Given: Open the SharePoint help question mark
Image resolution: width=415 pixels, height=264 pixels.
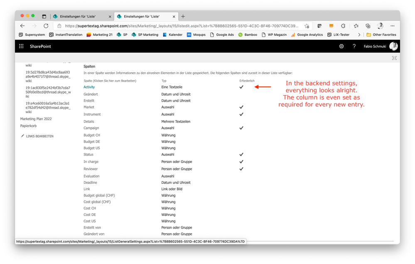Looking at the screenshot, I should [354, 46].
